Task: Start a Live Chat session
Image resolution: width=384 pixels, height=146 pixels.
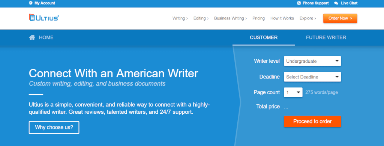Action: click(x=349, y=3)
